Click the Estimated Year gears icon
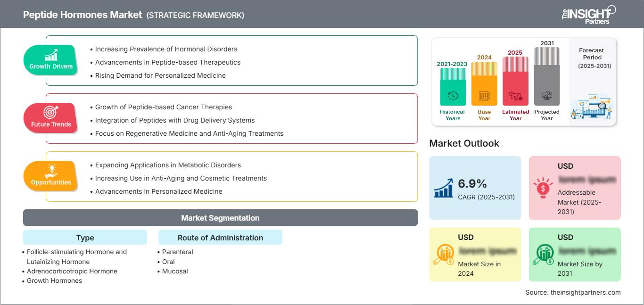This screenshot has width=644, height=305. (x=515, y=96)
